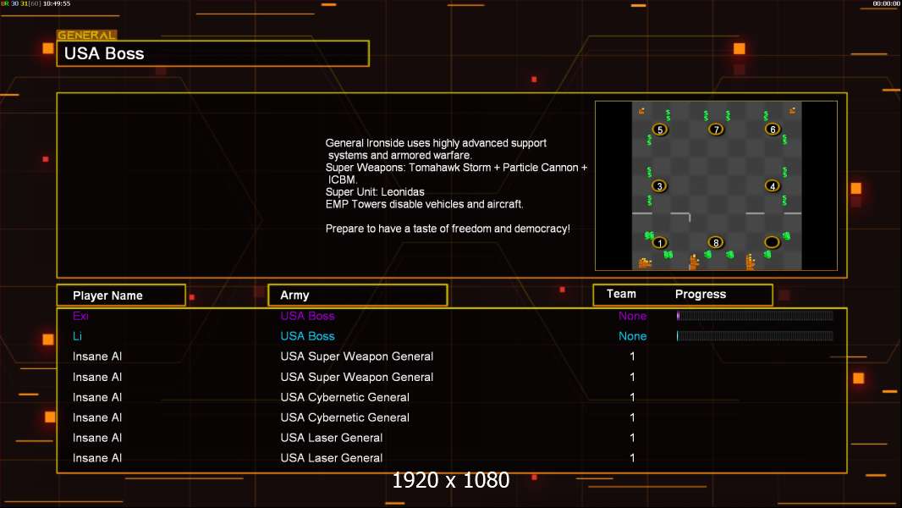The height and width of the screenshot is (508, 902).
Task: Click the cyan "None" team value for Li
Action: (x=632, y=336)
